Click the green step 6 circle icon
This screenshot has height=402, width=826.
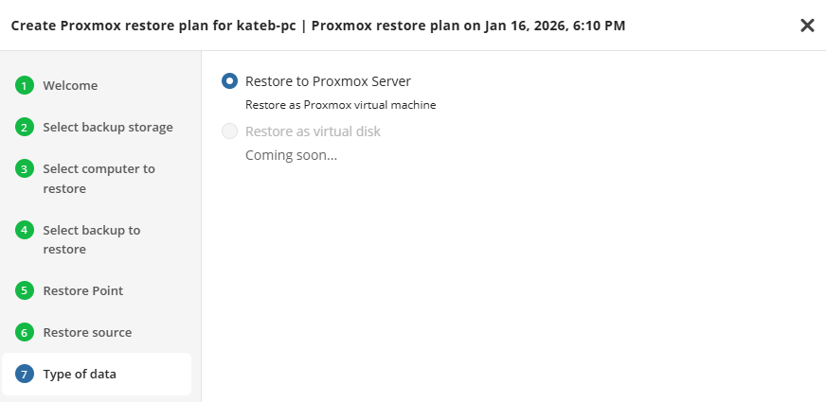[25, 333]
